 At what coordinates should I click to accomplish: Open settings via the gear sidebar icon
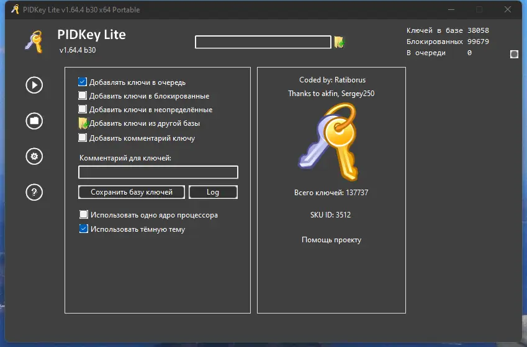click(x=34, y=156)
